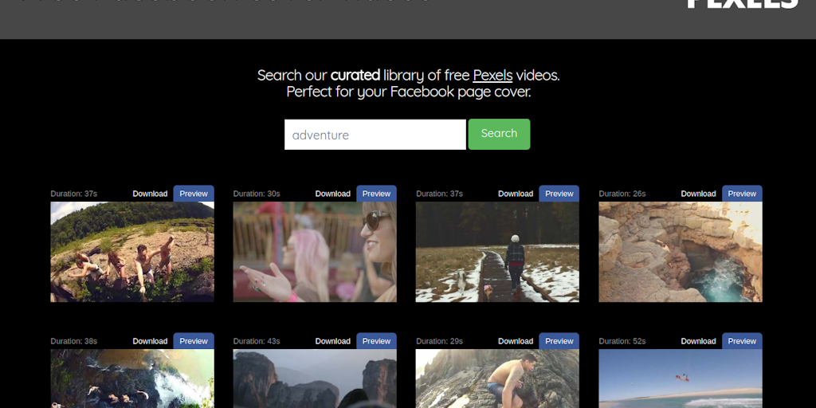This screenshot has height=408, width=816.
Task: Download the 43s misty cliffs video
Action: (332, 341)
